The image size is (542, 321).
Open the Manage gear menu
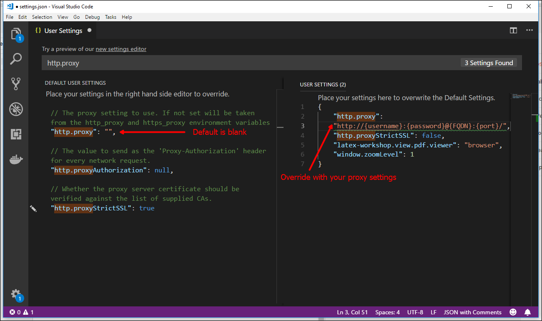pyautogui.click(x=16, y=294)
